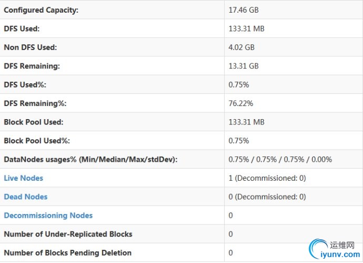Click the DataNodes usages% row label

pyautogui.click(x=90, y=160)
